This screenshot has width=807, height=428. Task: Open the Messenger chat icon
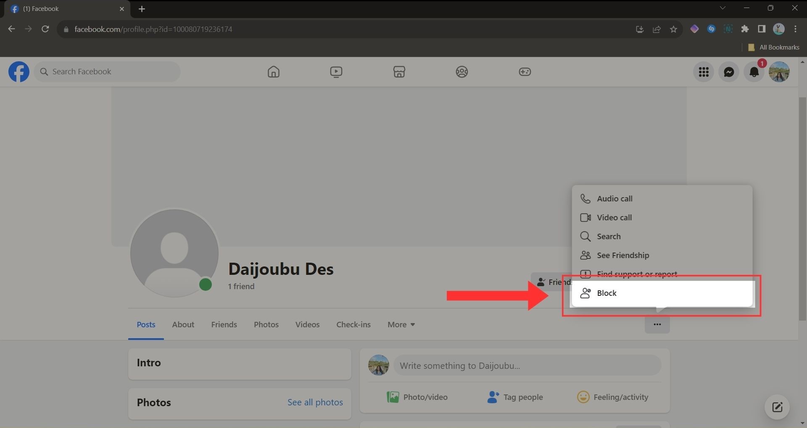[x=729, y=72]
